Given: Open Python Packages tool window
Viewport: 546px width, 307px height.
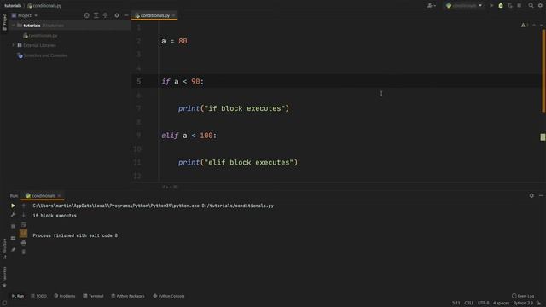Looking at the screenshot, I should click(128, 296).
